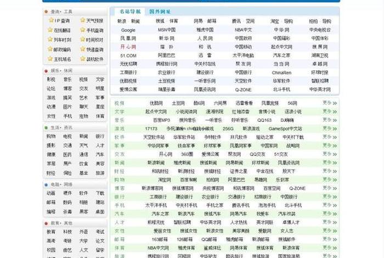Open 163邮箱 in the 邮箱 row
Viewport: 384px width, 258px height.
pyautogui.click(x=160, y=239)
